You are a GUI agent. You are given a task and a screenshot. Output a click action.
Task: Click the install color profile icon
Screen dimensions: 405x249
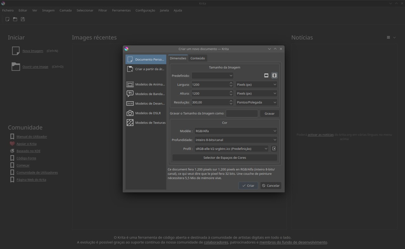(274, 149)
